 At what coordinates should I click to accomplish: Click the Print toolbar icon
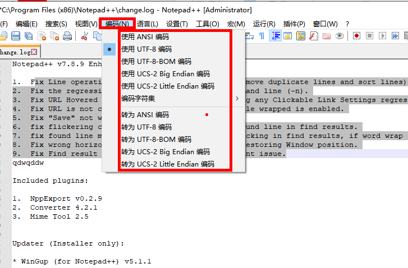67,36
